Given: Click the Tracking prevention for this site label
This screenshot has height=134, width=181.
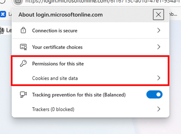Looking at the screenshot, I should [x=78, y=95].
